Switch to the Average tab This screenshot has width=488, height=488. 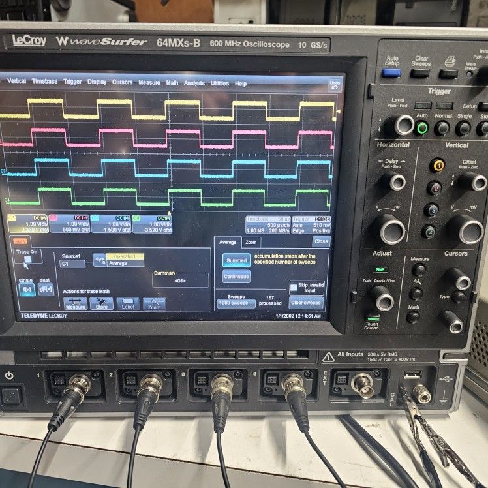point(228,242)
